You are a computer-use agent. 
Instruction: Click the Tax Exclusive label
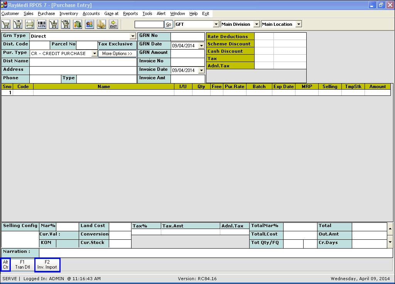(115, 44)
